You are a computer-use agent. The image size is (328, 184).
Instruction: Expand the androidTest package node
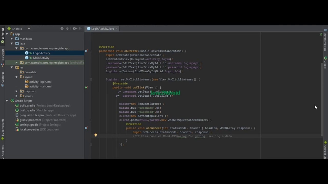coord(16,63)
